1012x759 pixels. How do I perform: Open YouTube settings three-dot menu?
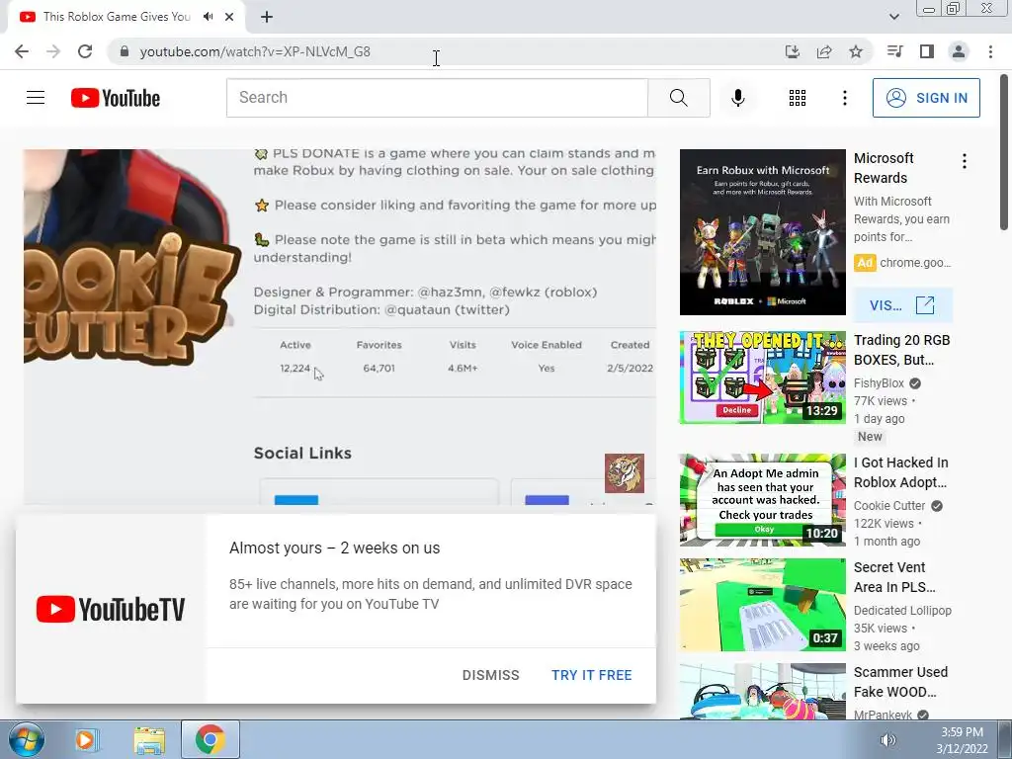(844, 98)
